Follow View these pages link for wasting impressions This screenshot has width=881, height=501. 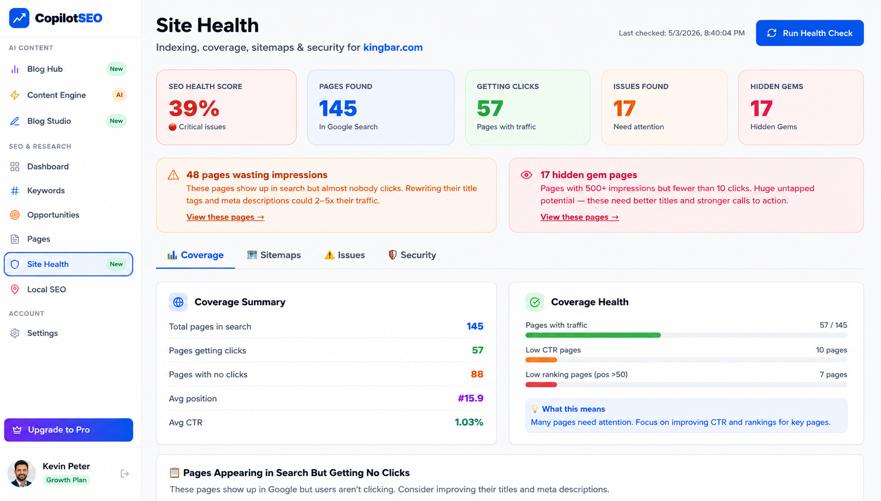(x=225, y=217)
